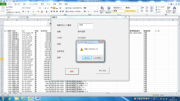Click the increase indent icon
The height and width of the screenshot is (101, 180).
(x=63, y=12)
